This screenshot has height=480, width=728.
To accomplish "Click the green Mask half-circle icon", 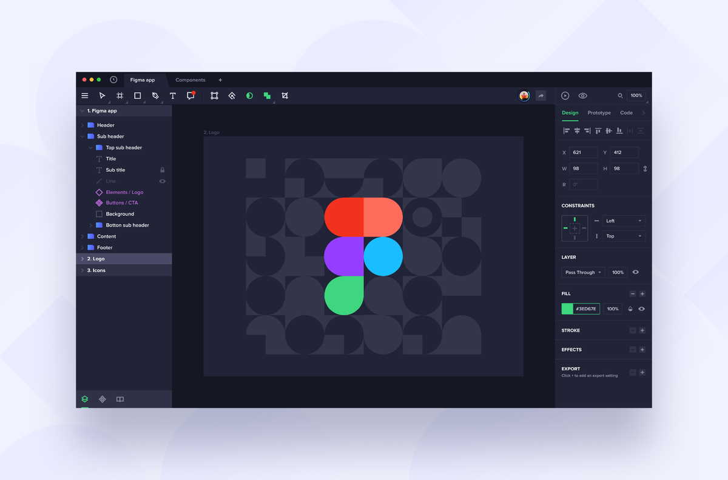I will coord(249,96).
